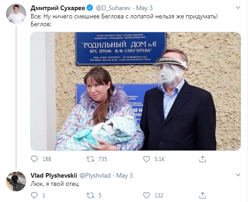The image size is (248, 202).
Task: Like Vlad Plyshevskii's reply
Action: tap(146, 196)
